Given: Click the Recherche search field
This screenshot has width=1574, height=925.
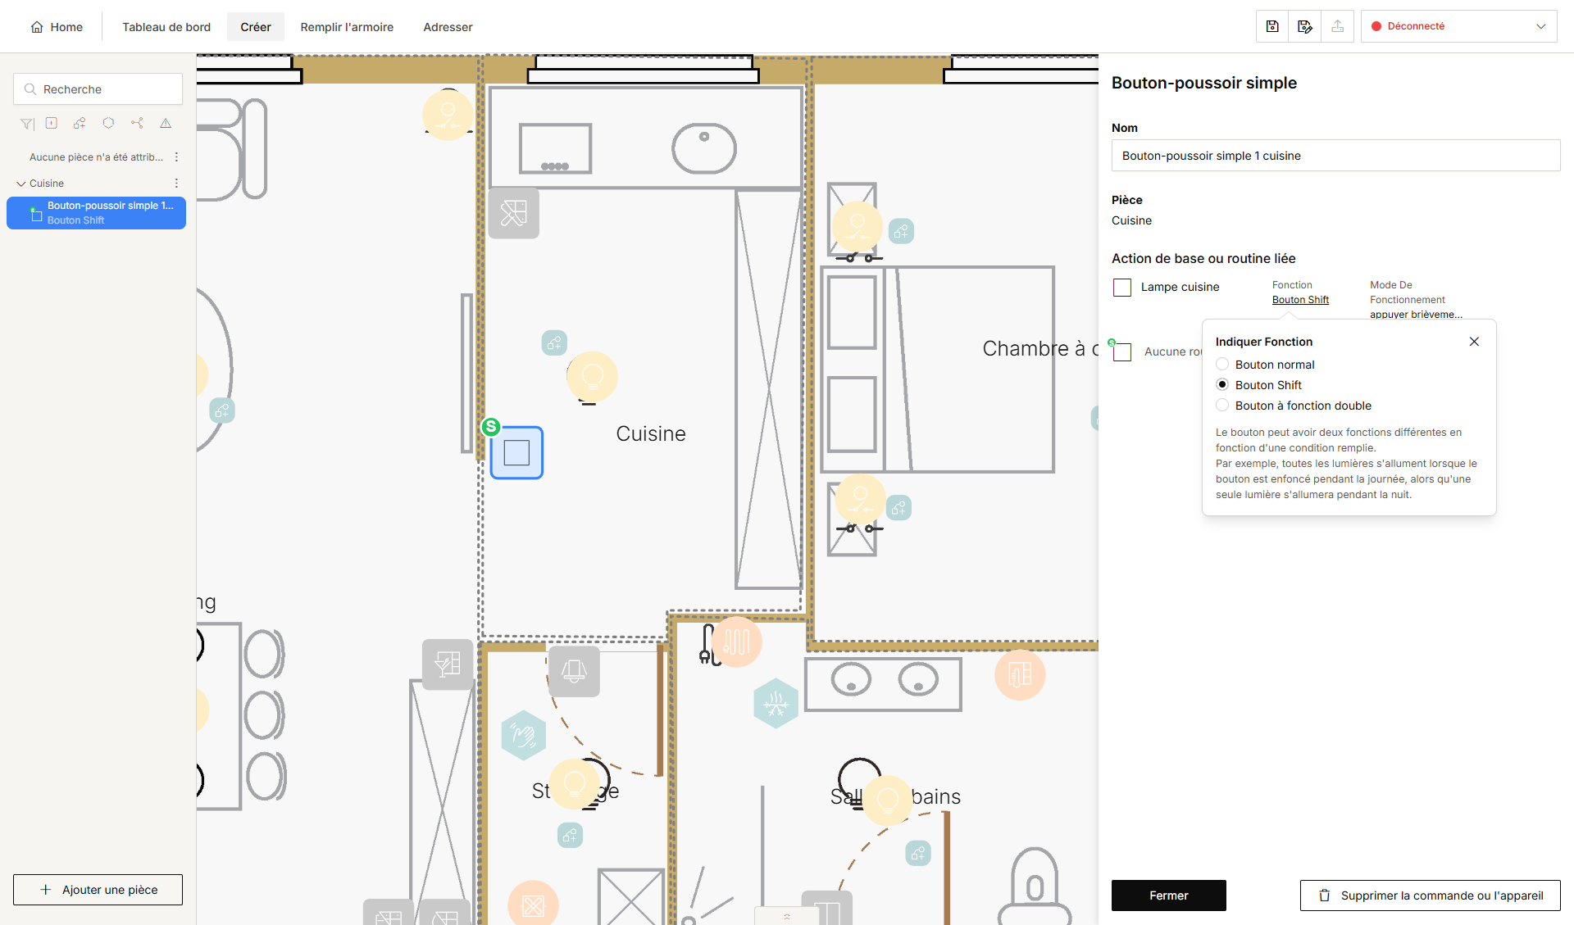Looking at the screenshot, I should [98, 89].
